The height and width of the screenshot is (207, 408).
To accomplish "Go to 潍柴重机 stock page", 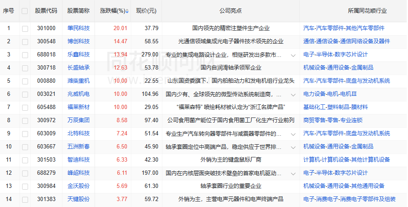I will click(79, 81).
